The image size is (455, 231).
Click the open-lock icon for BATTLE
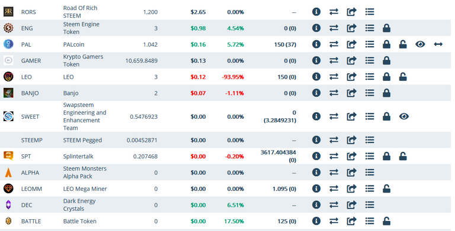386,221
